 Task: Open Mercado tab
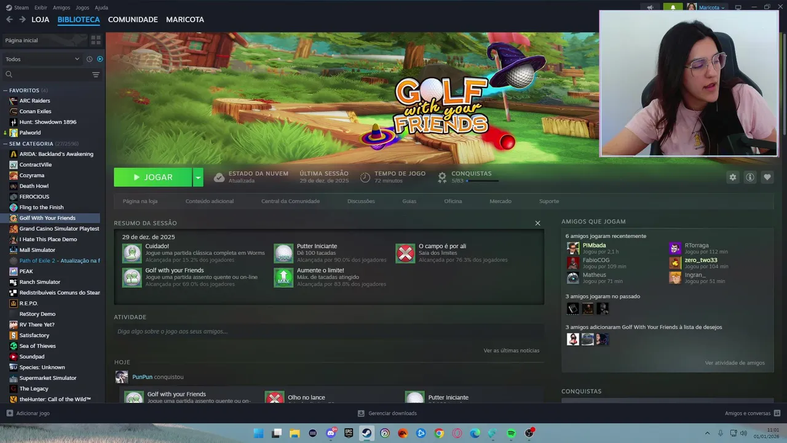pyautogui.click(x=500, y=201)
